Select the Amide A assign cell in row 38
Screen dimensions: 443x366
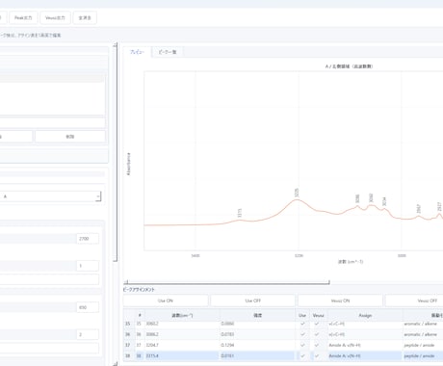point(365,355)
